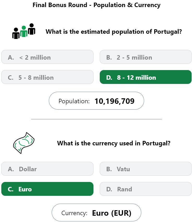Select the Vatu currency option
The image size is (194, 223).
coord(146,169)
